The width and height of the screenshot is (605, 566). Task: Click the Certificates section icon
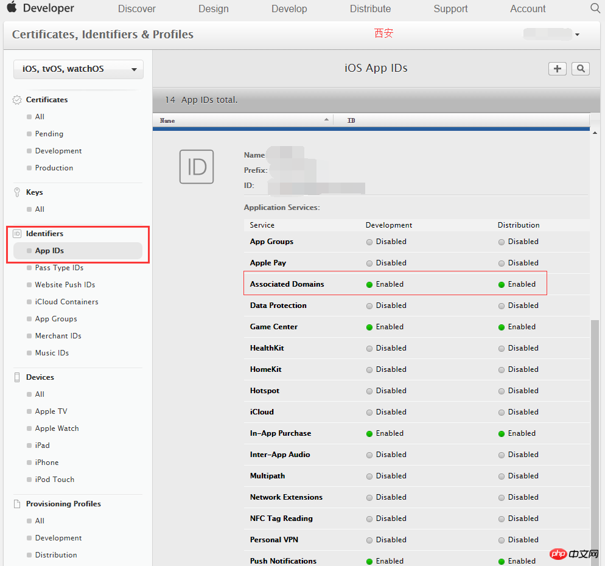point(17,100)
